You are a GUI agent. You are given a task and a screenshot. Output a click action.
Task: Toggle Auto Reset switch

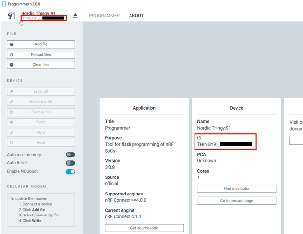(70, 163)
